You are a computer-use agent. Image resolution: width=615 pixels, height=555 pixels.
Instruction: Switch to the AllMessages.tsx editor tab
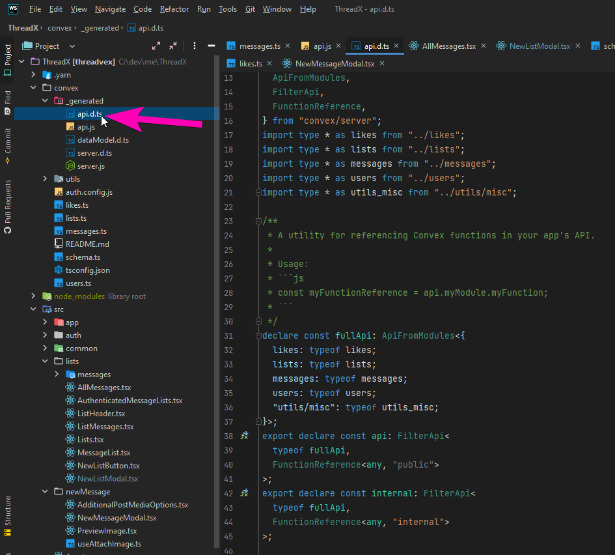tap(448, 46)
